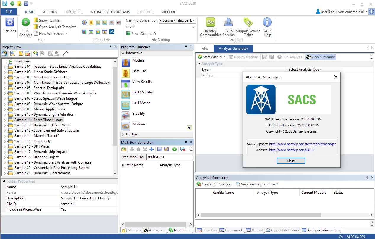Screen dimensions: 375x239
Task: Click the pin icon on Project View panel
Action: (x=111, y=47)
